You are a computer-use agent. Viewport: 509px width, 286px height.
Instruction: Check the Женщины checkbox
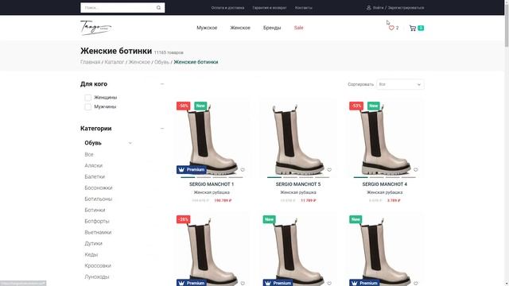[87, 97]
